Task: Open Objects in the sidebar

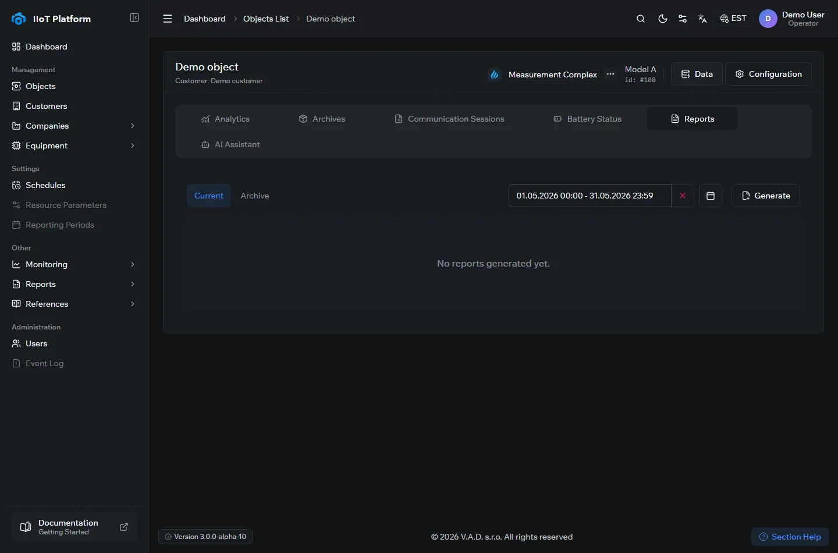Action: click(x=74, y=86)
